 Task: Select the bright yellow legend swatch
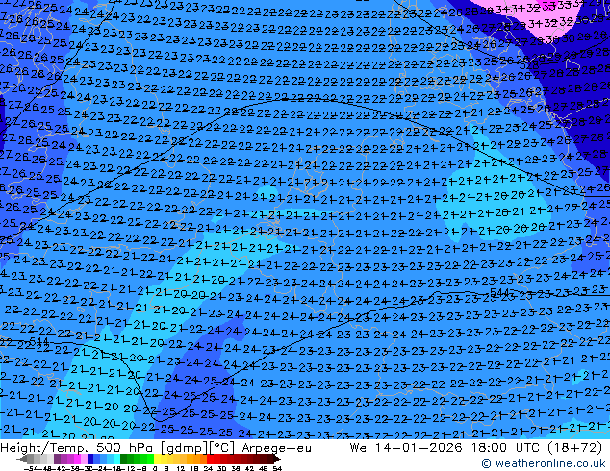click(x=157, y=459)
